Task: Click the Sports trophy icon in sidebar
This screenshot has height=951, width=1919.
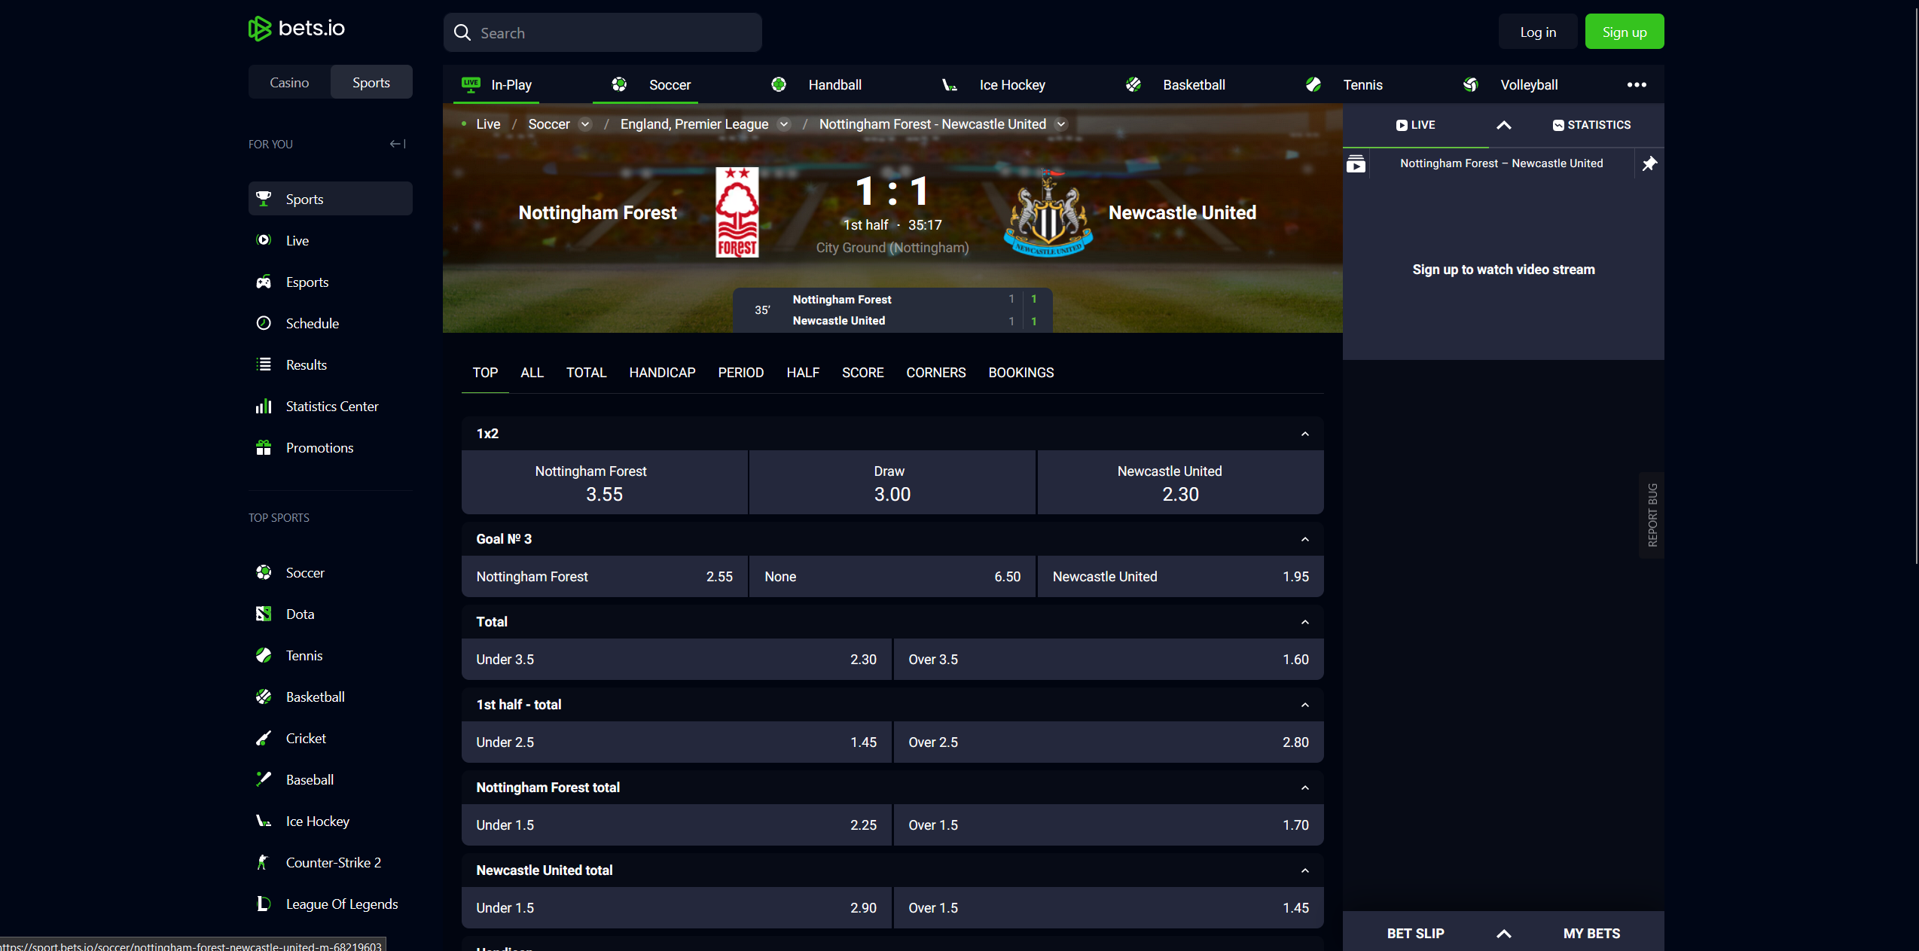Action: [264, 199]
